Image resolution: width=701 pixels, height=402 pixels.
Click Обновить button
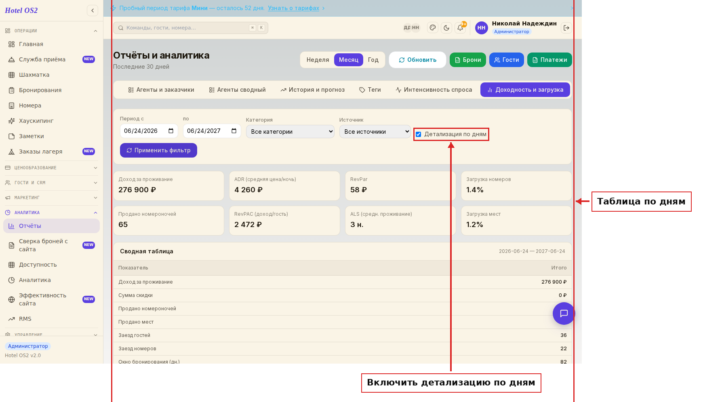(x=417, y=60)
